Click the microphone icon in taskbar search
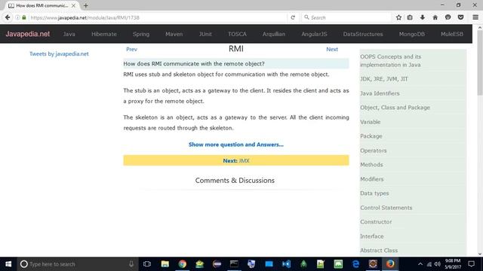Image resolution: width=483 pixels, height=271 pixels. (x=131, y=264)
